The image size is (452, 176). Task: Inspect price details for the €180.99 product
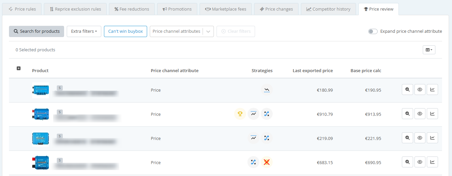pos(407,90)
